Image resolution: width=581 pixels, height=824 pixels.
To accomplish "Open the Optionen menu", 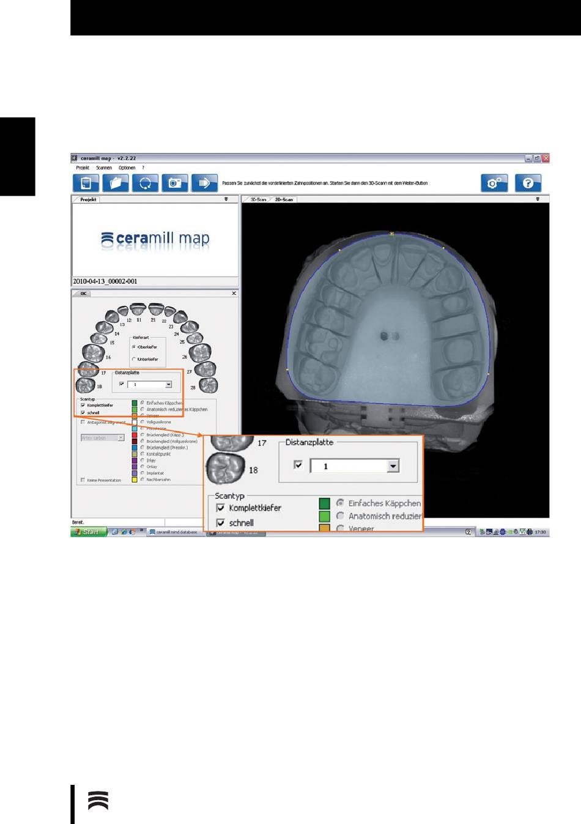I will [127, 168].
